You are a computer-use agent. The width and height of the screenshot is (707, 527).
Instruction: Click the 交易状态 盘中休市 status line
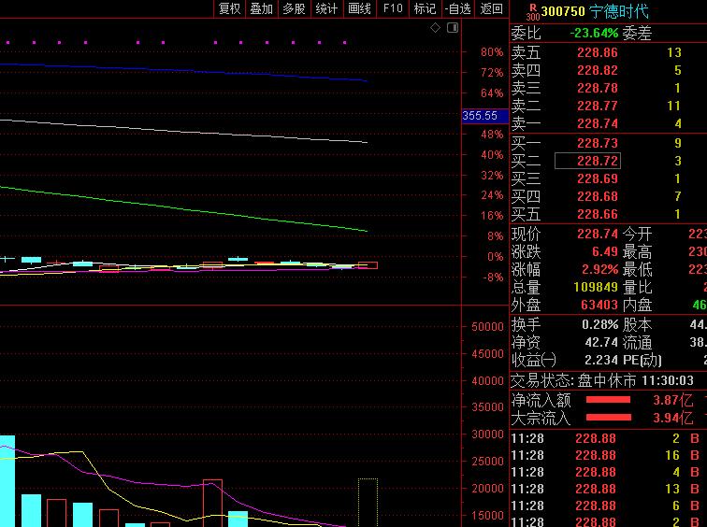[602, 381]
